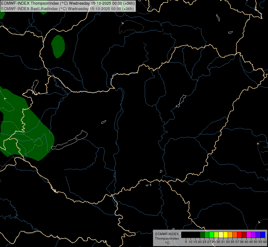
Task: Select the magenta 40–45 legend swatch
Action: pos(249,235)
